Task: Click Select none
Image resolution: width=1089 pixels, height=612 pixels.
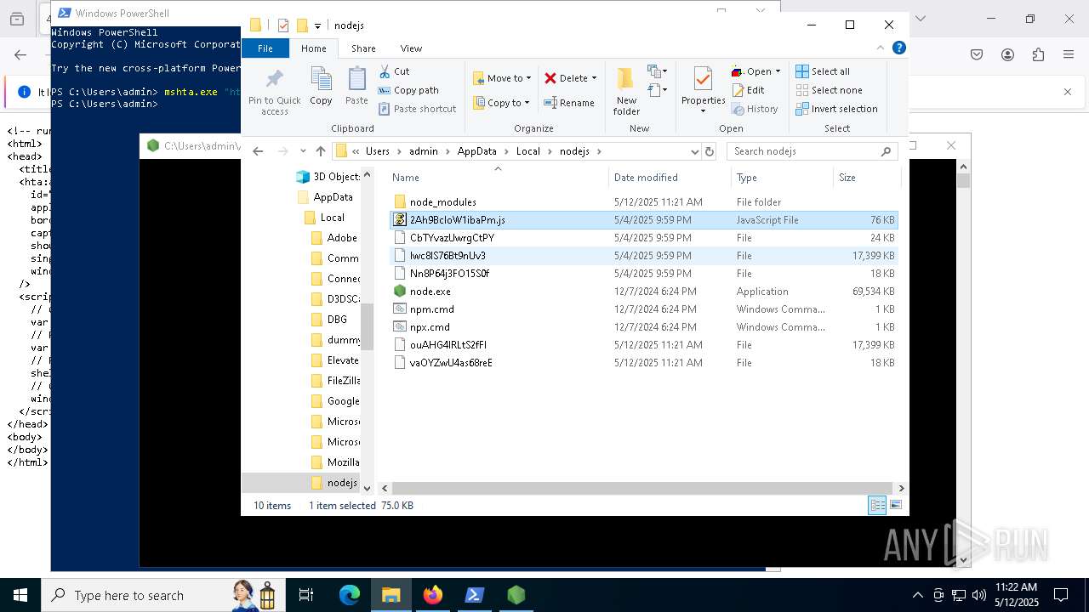Action: [830, 90]
